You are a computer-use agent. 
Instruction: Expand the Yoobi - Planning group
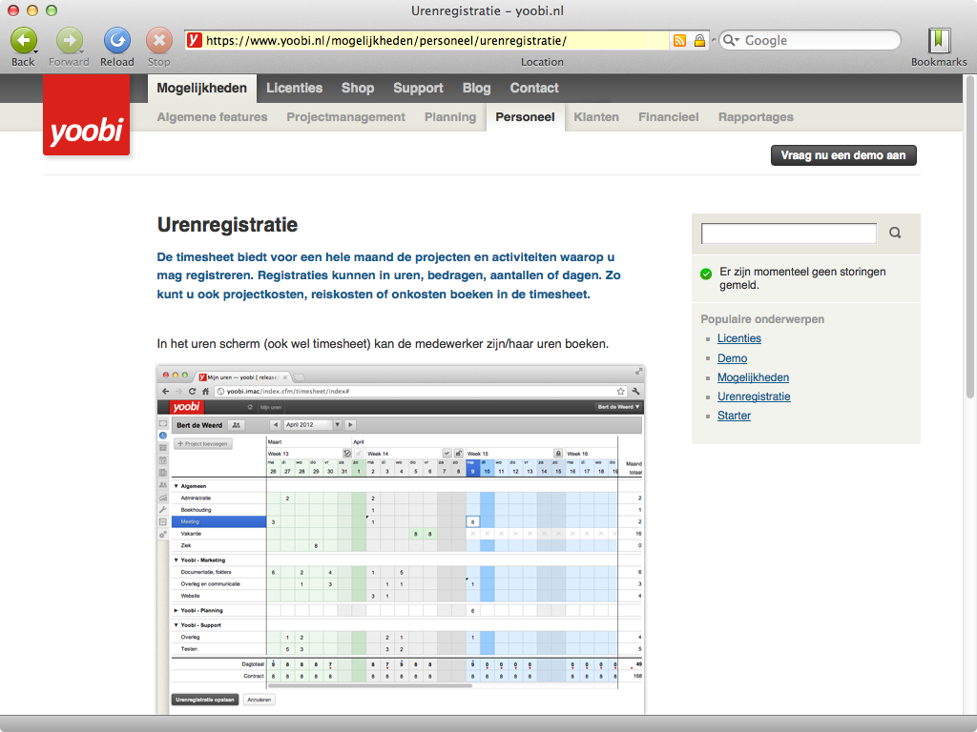(176, 611)
